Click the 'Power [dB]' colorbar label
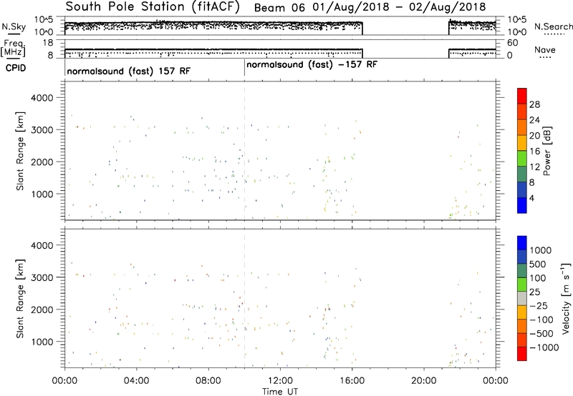The image size is (573, 396). 546,151
